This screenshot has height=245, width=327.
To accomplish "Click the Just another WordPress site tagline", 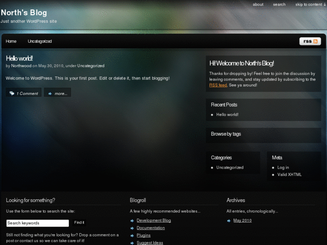I will [29, 21].
